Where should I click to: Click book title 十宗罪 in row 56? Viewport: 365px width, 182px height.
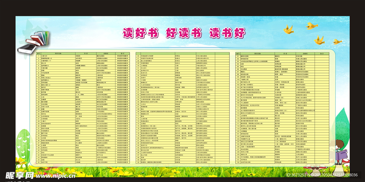tap(143, 80)
